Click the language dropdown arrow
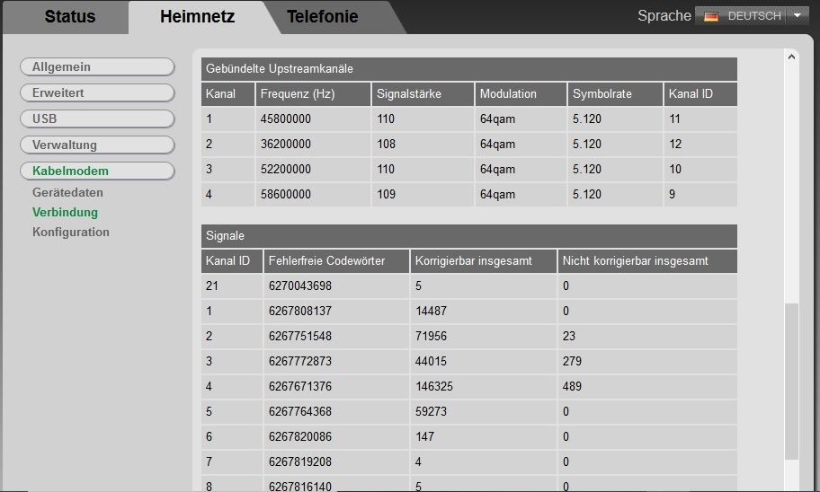The image size is (820, 492). (797, 15)
